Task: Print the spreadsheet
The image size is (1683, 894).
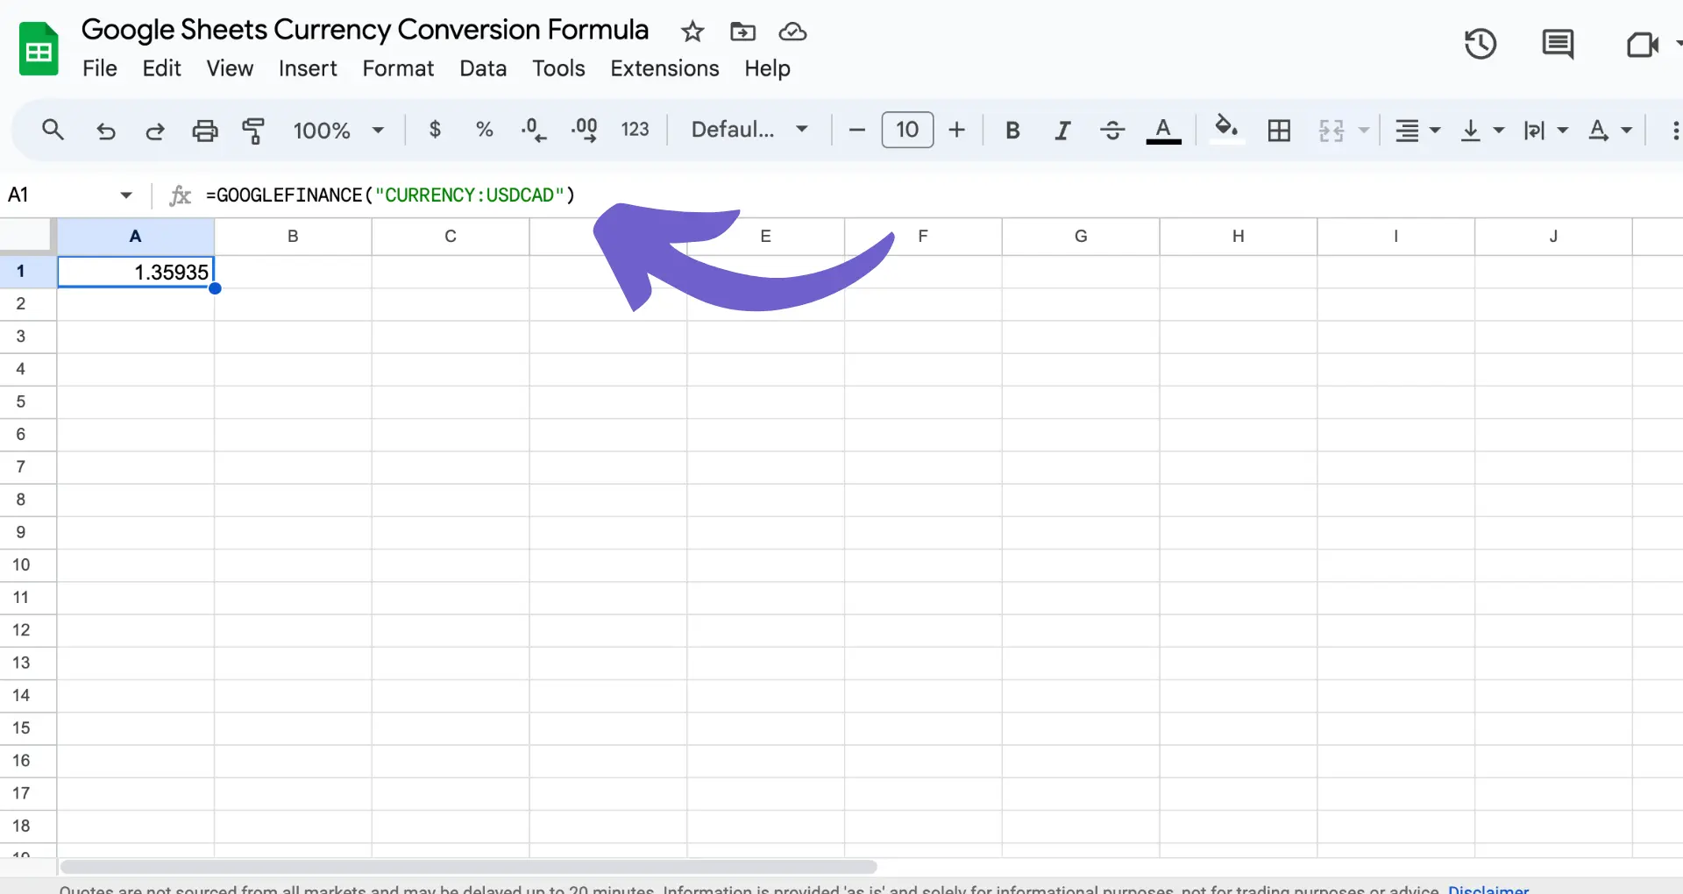Action: point(205,131)
